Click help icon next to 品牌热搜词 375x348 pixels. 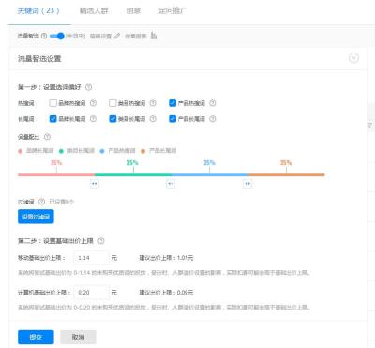tap(93, 103)
